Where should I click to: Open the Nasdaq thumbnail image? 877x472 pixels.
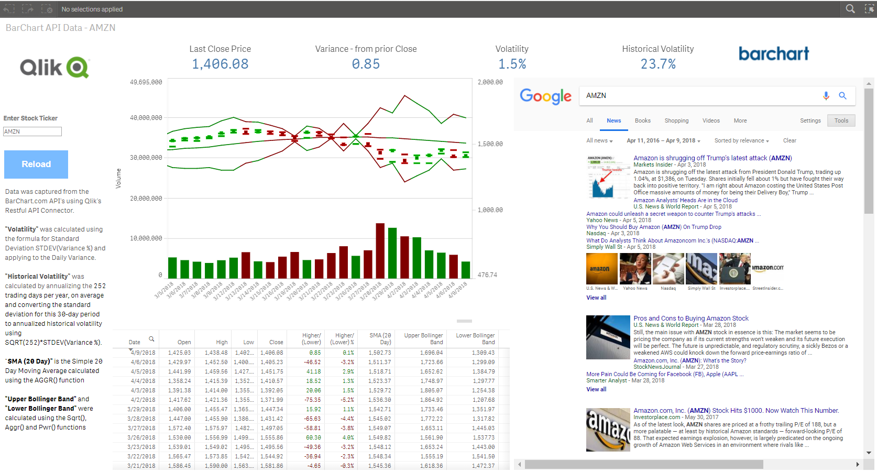pos(668,269)
